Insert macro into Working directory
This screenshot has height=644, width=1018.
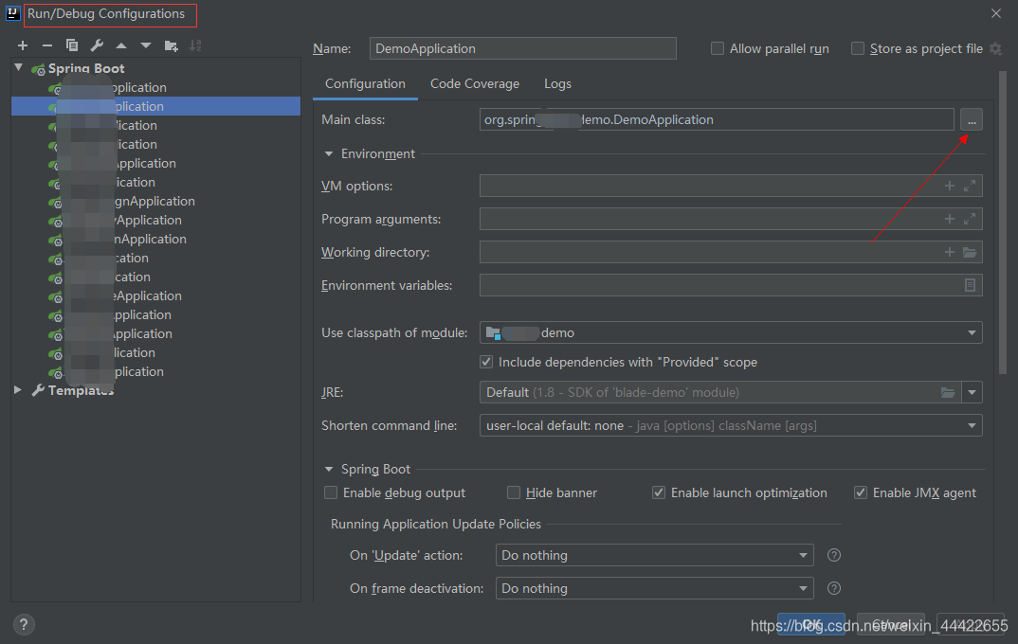949,252
